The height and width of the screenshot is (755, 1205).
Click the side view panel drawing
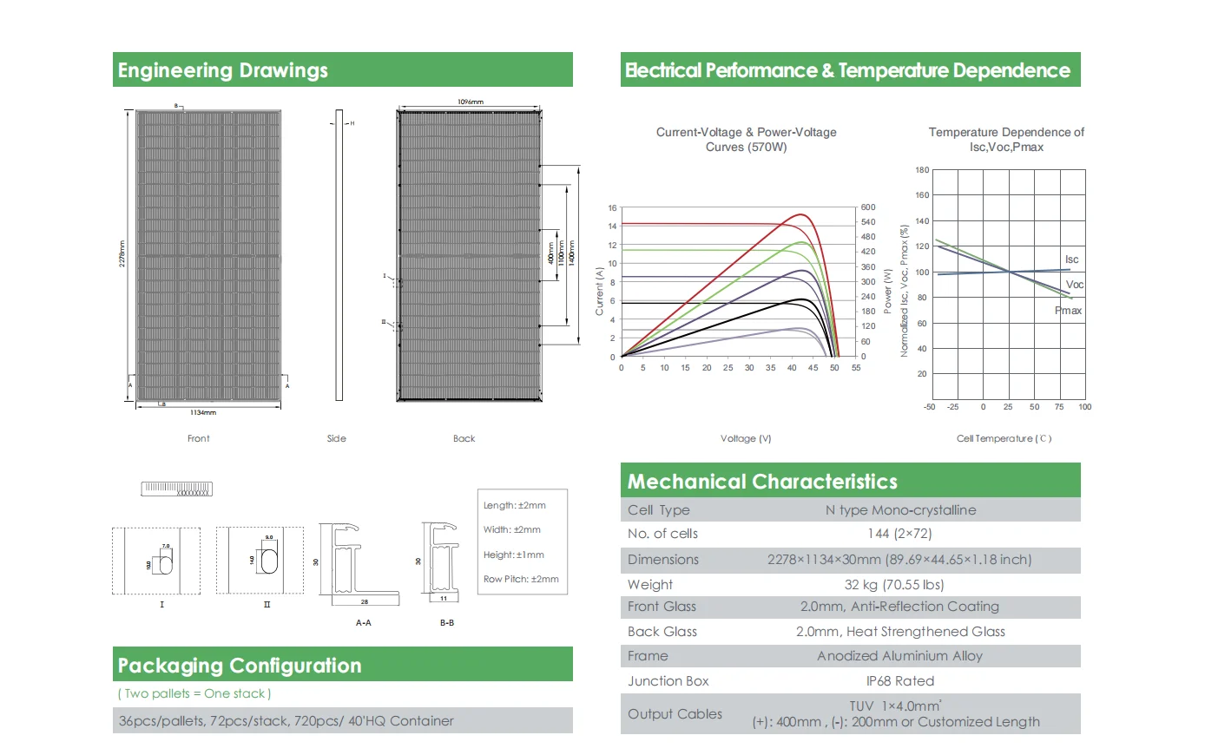tap(339, 255)
